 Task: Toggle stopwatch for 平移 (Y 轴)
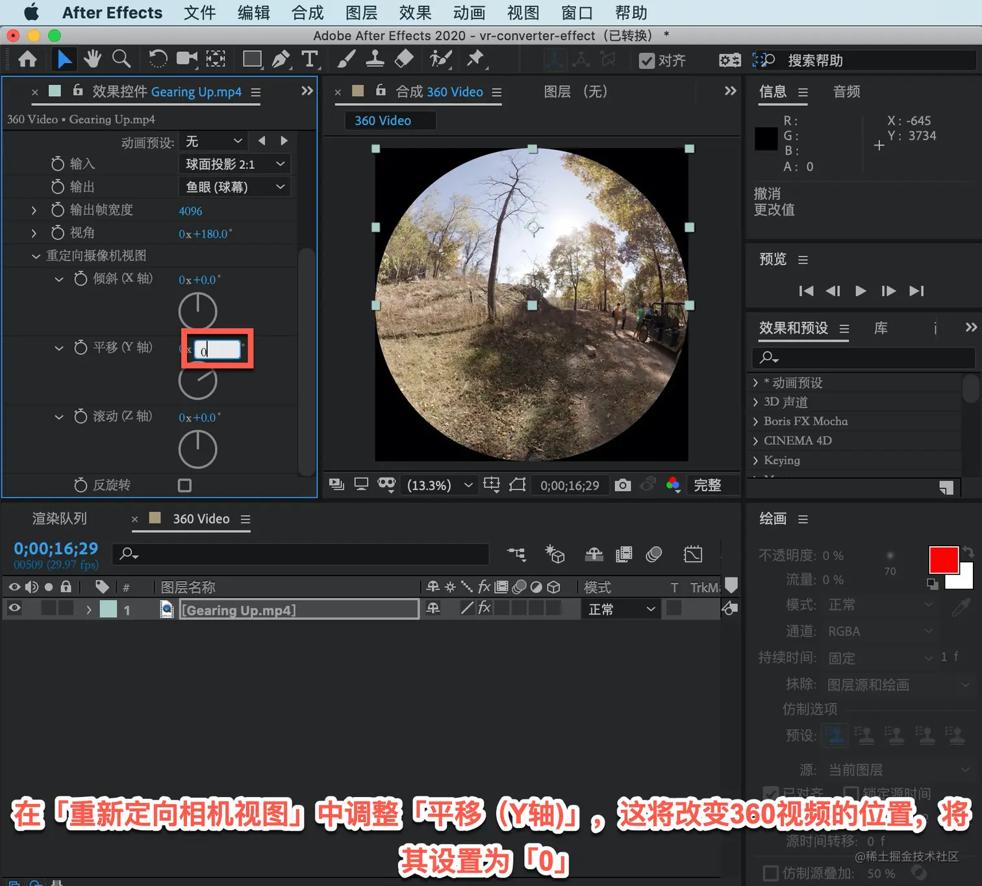coord(81,348)
